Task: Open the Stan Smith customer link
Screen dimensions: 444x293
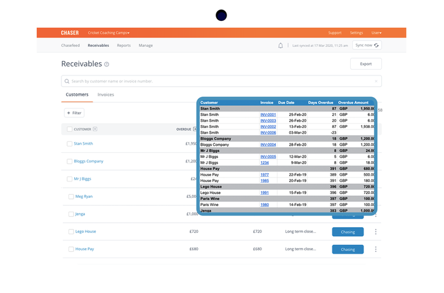Action: click(83, 143)
